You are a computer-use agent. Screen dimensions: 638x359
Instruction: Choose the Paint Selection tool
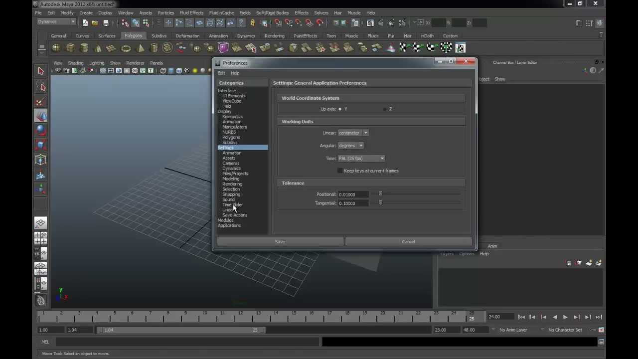pyautogui.click(x=41, y=102)
